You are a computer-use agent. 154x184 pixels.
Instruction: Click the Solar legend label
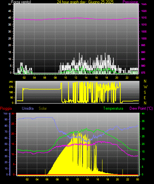point(43,108)
